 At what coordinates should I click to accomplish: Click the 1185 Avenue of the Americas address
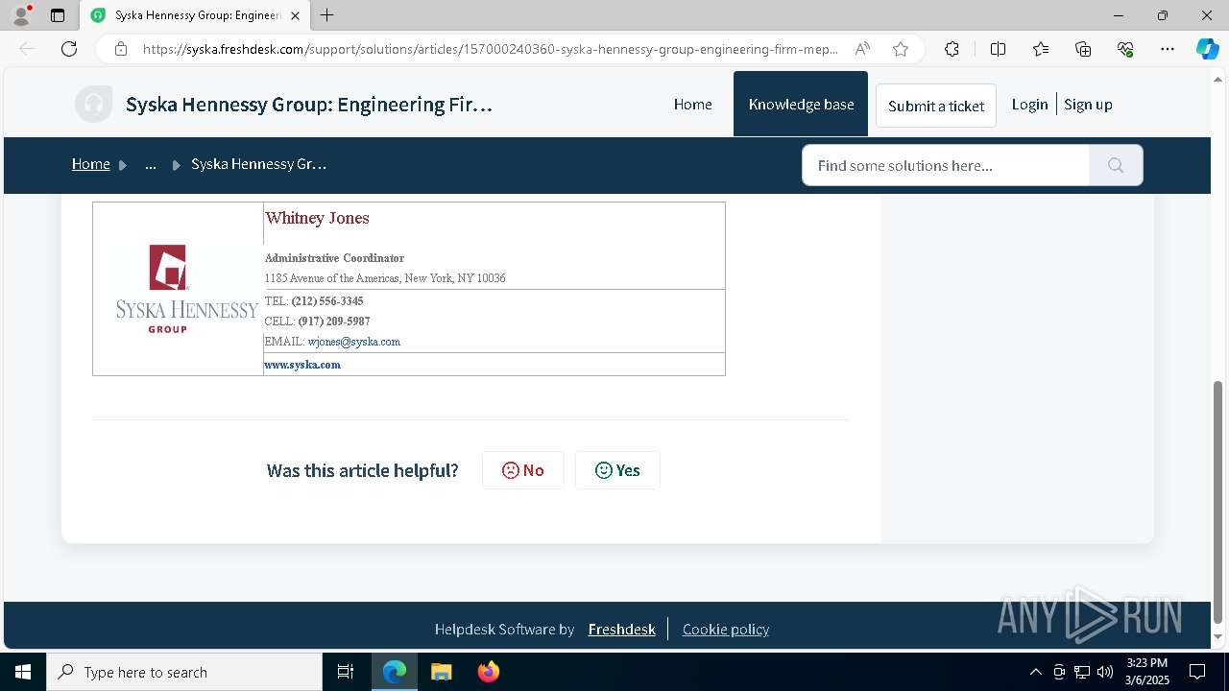tap(385, 278)
